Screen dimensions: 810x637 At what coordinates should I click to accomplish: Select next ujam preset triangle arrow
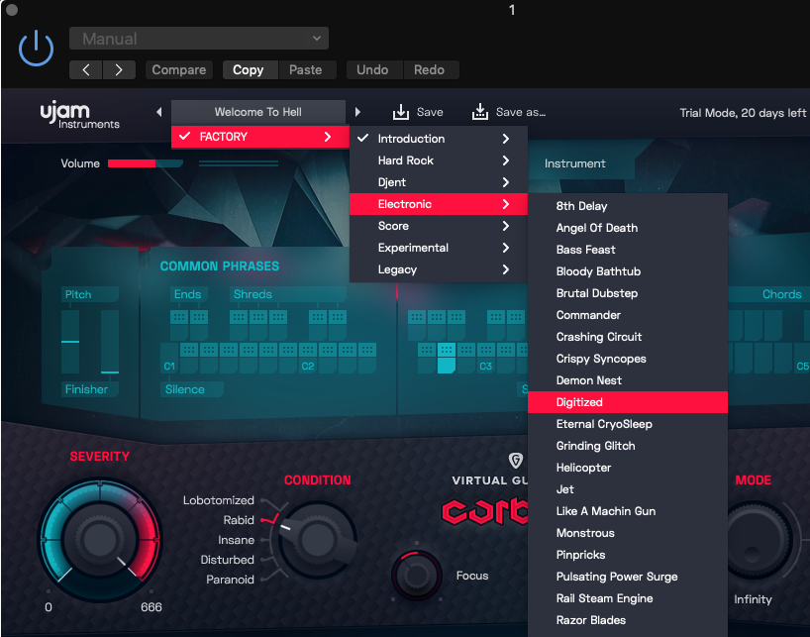[x=357, y=112]
